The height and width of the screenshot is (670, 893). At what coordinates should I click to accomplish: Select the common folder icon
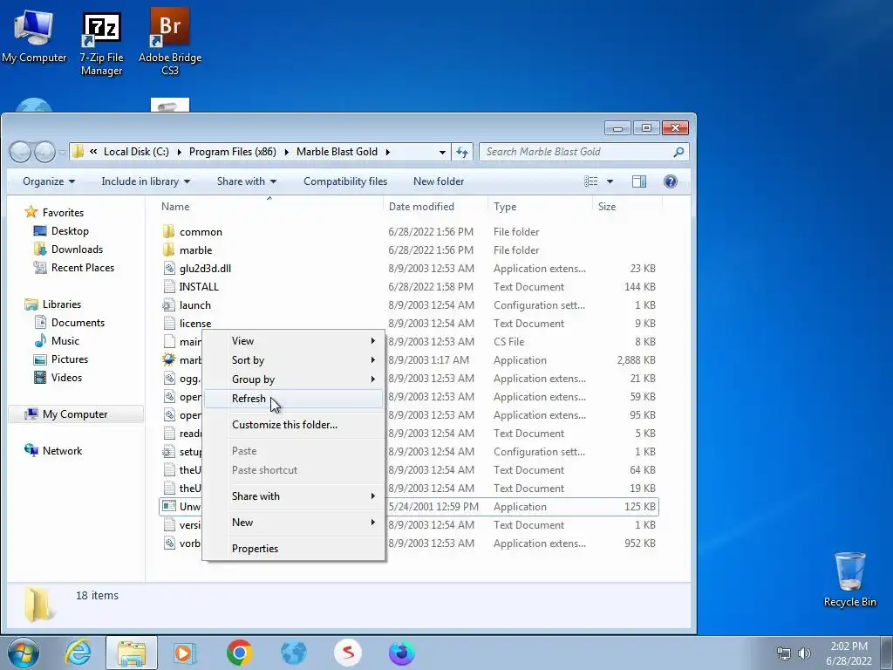[168, 231]
